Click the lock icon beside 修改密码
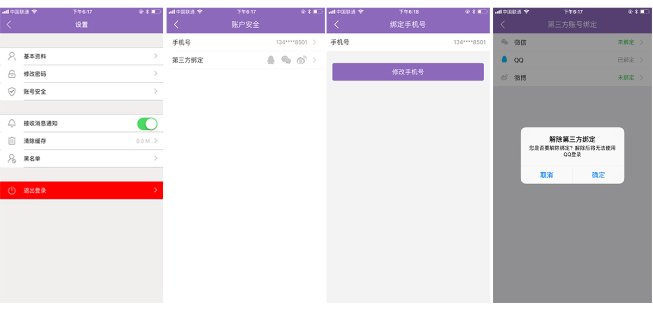Screen dimensions: 653x313 12,74
